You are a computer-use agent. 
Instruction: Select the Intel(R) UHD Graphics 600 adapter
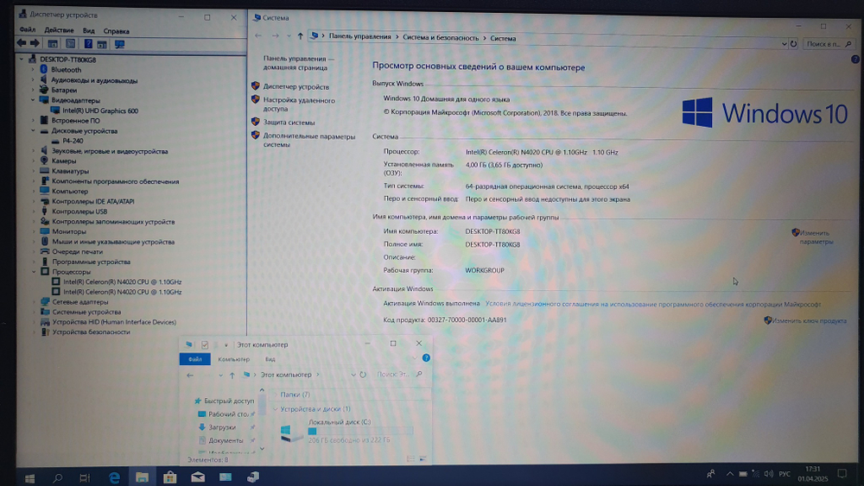99,110
